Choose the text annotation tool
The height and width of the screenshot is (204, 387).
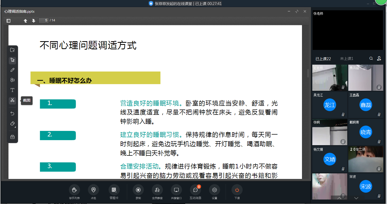[x=12, y=90]
